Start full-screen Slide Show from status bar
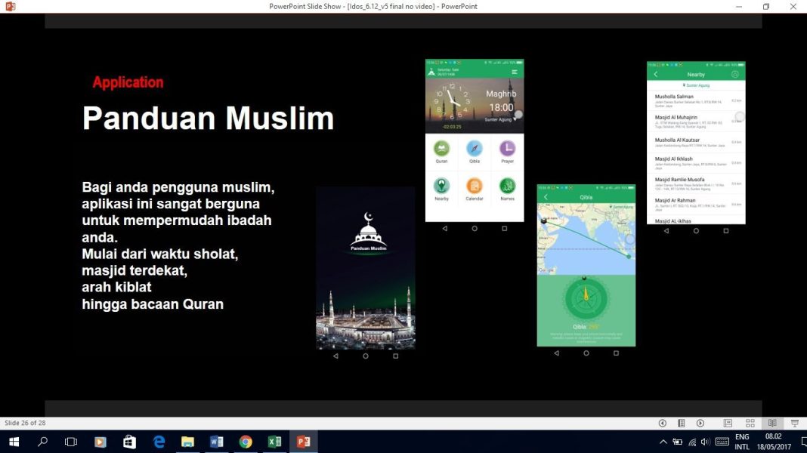The height and width of the screenshot is (453, 807). pyautogui.click(x=795, y=423)
